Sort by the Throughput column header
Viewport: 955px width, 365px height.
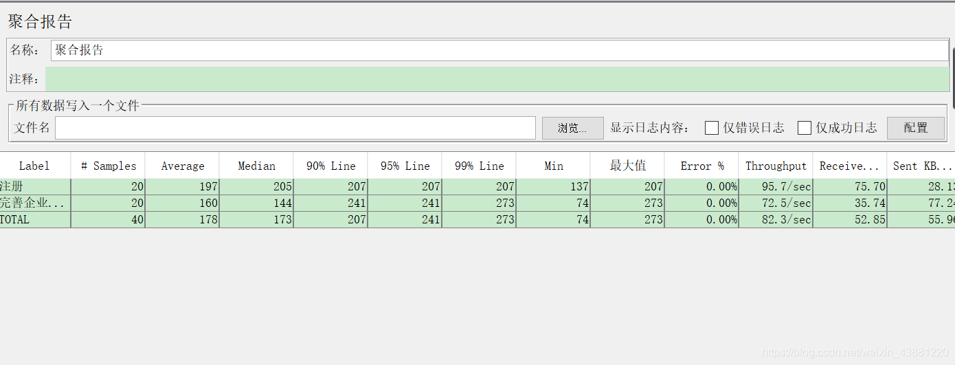click(776, 166)
